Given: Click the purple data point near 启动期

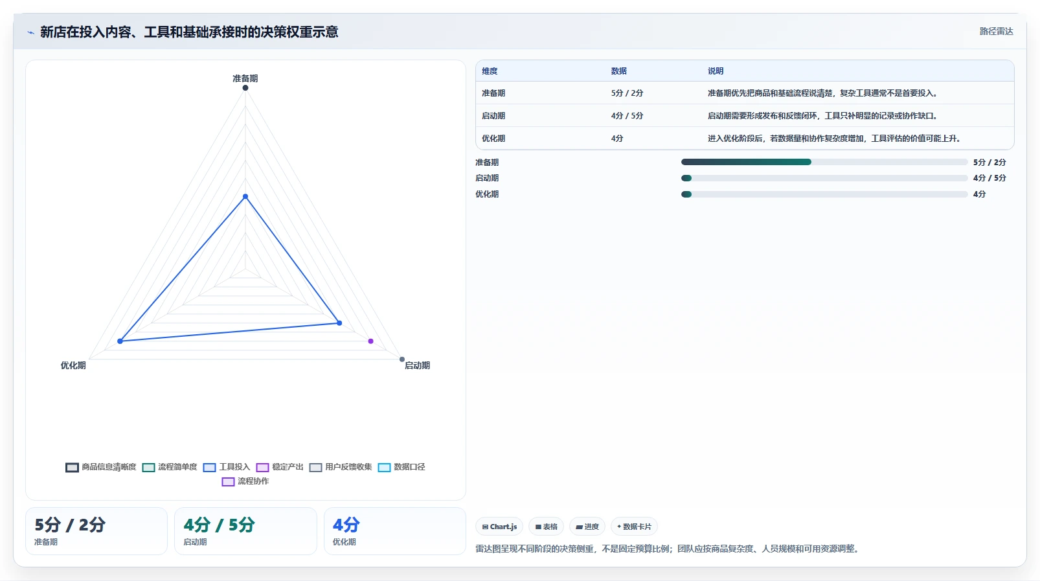Looking at the screenshot, I should 370,341.
